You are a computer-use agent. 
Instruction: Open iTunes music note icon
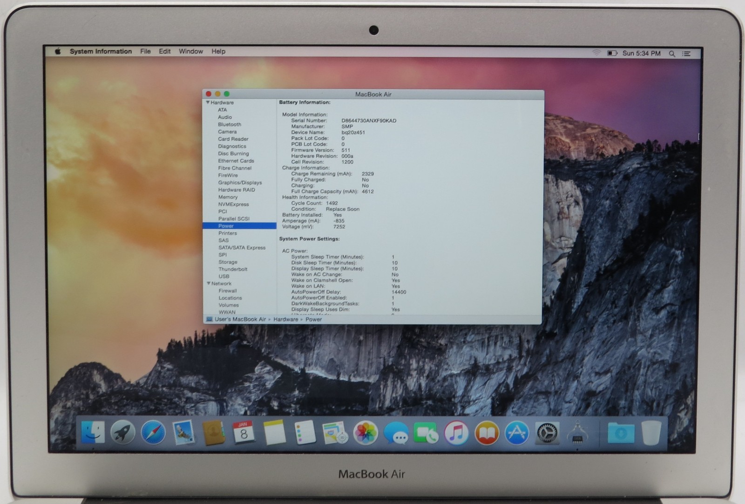456,433
